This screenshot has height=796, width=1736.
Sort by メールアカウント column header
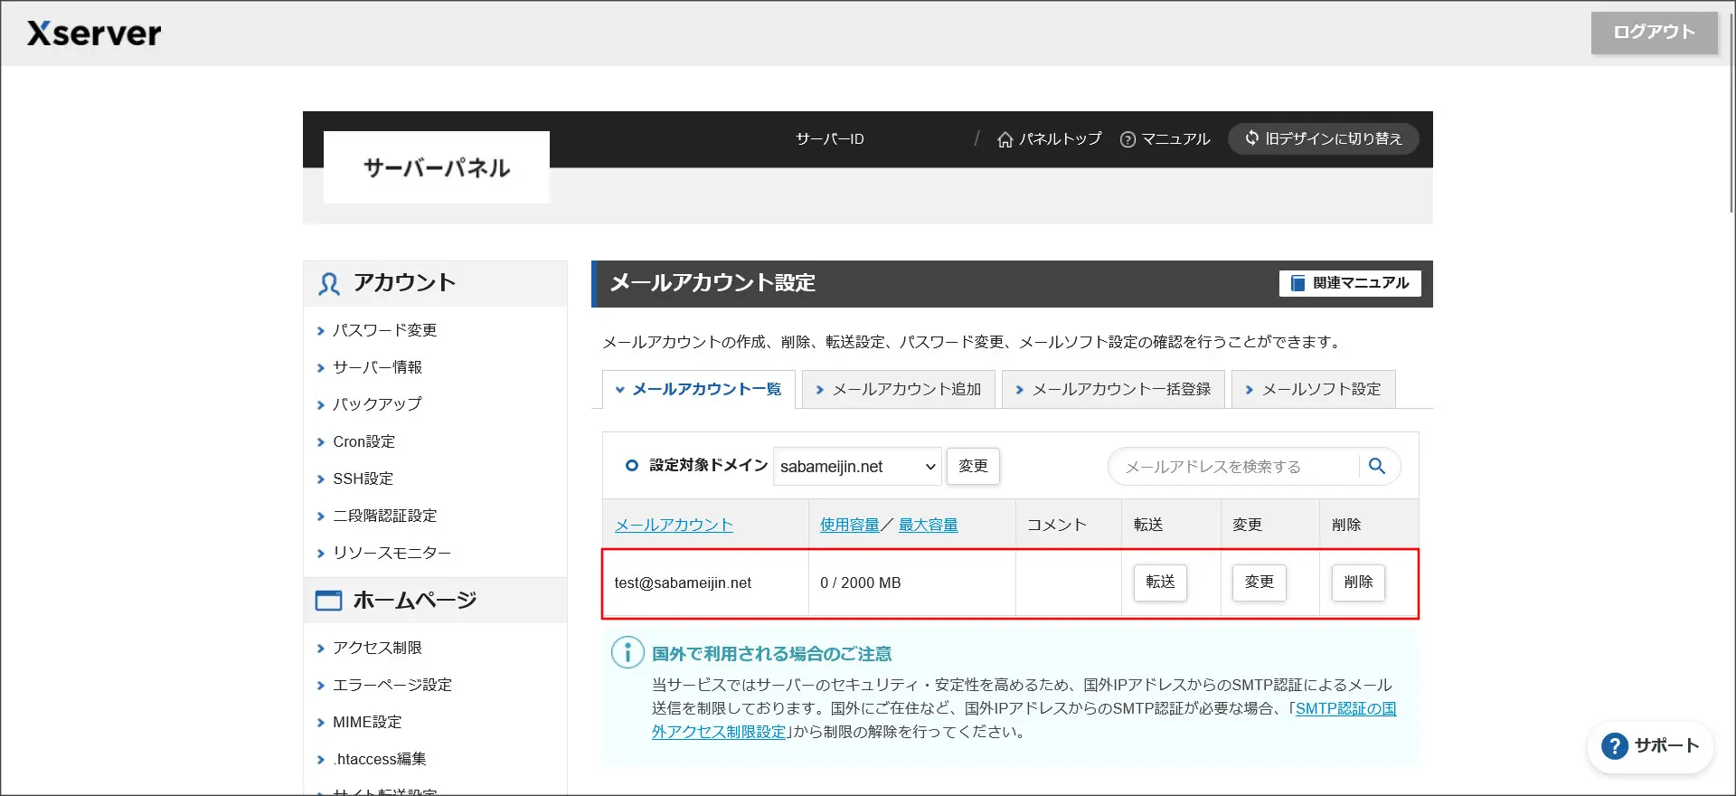674,525
